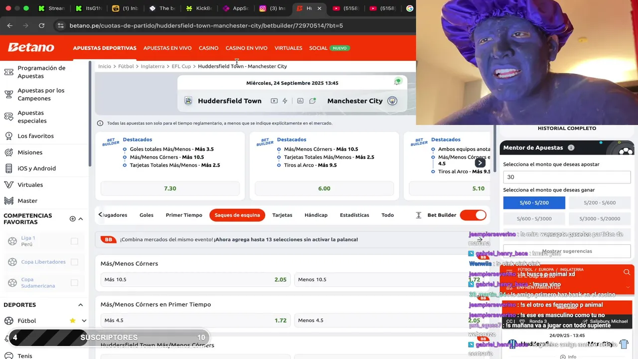Collapse the Competencias Favoritas section
638x359 pixels.
[x=81, y=219]
